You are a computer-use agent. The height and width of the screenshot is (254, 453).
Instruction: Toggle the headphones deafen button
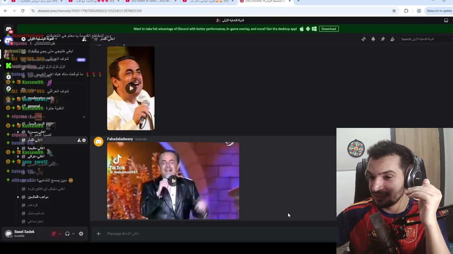(x=67, y=234)
